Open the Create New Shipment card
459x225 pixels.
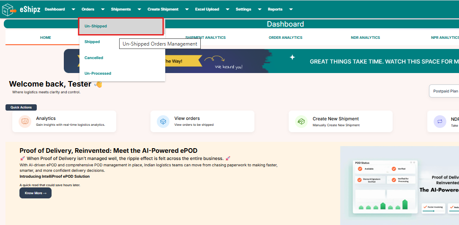[340, 121]
